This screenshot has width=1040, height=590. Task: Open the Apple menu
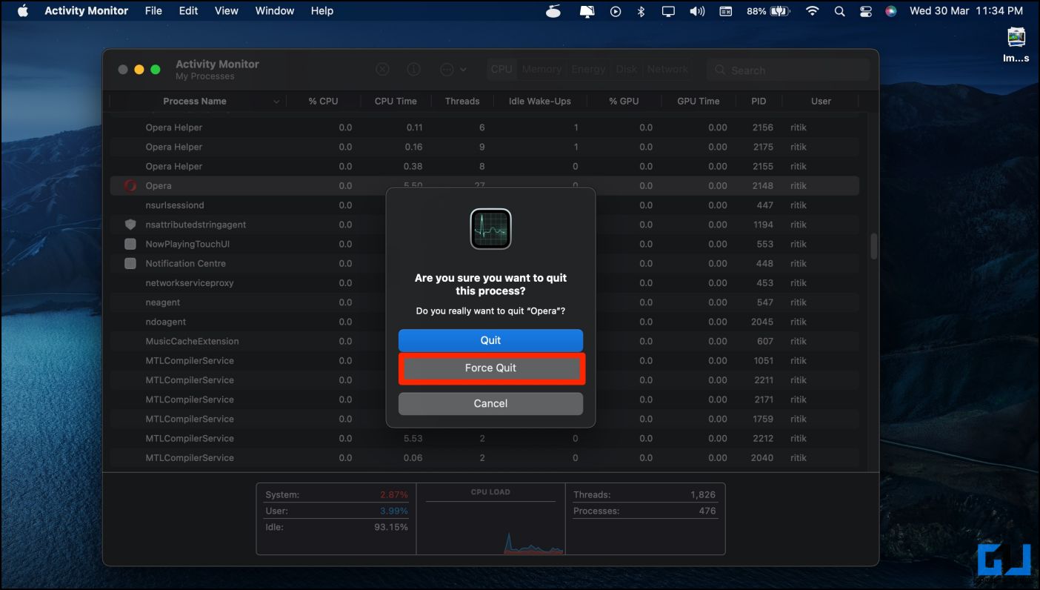[22, 11]
